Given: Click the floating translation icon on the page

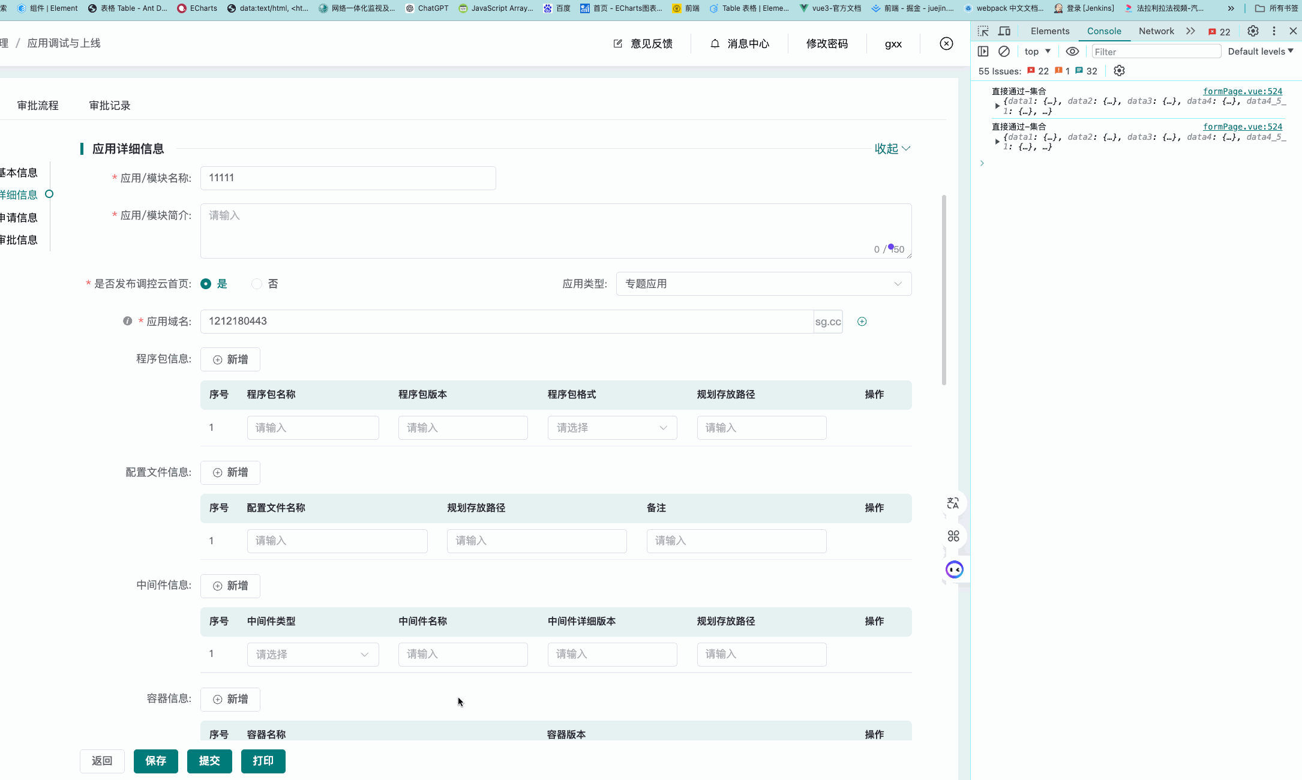Looking at the screenshot, I should click(x=953, y=504).
